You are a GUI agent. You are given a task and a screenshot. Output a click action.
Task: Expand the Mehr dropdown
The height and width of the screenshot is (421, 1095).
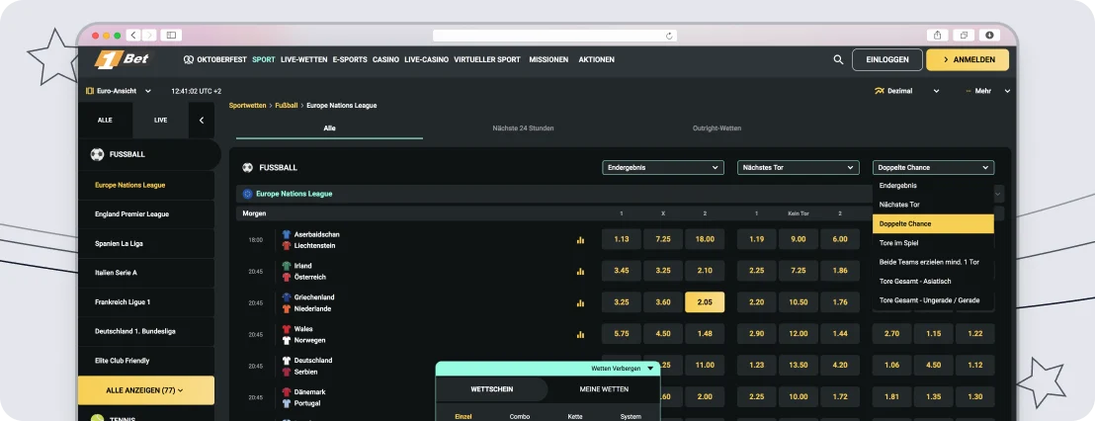pyautogui.click(x=987, y=91)
